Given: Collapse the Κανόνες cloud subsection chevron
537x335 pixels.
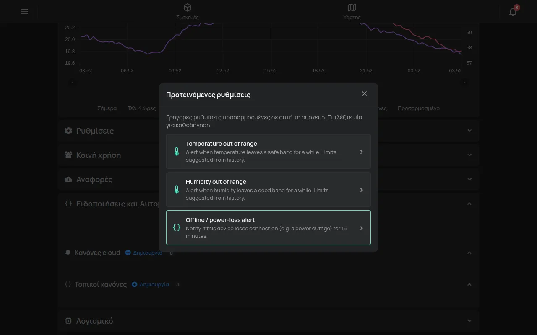Looking at the screenshot, I should click(469, 253).
